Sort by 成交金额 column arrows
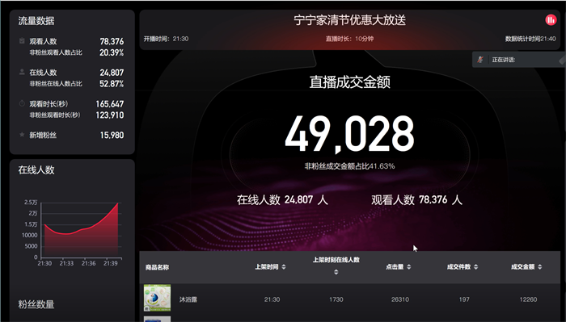This screenshot has width=566, height=322. coord(539,267)
